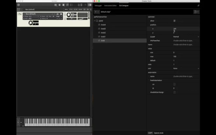
Task: Click the Kontakt panic exclamation icon
Action: tap(85, 5)
